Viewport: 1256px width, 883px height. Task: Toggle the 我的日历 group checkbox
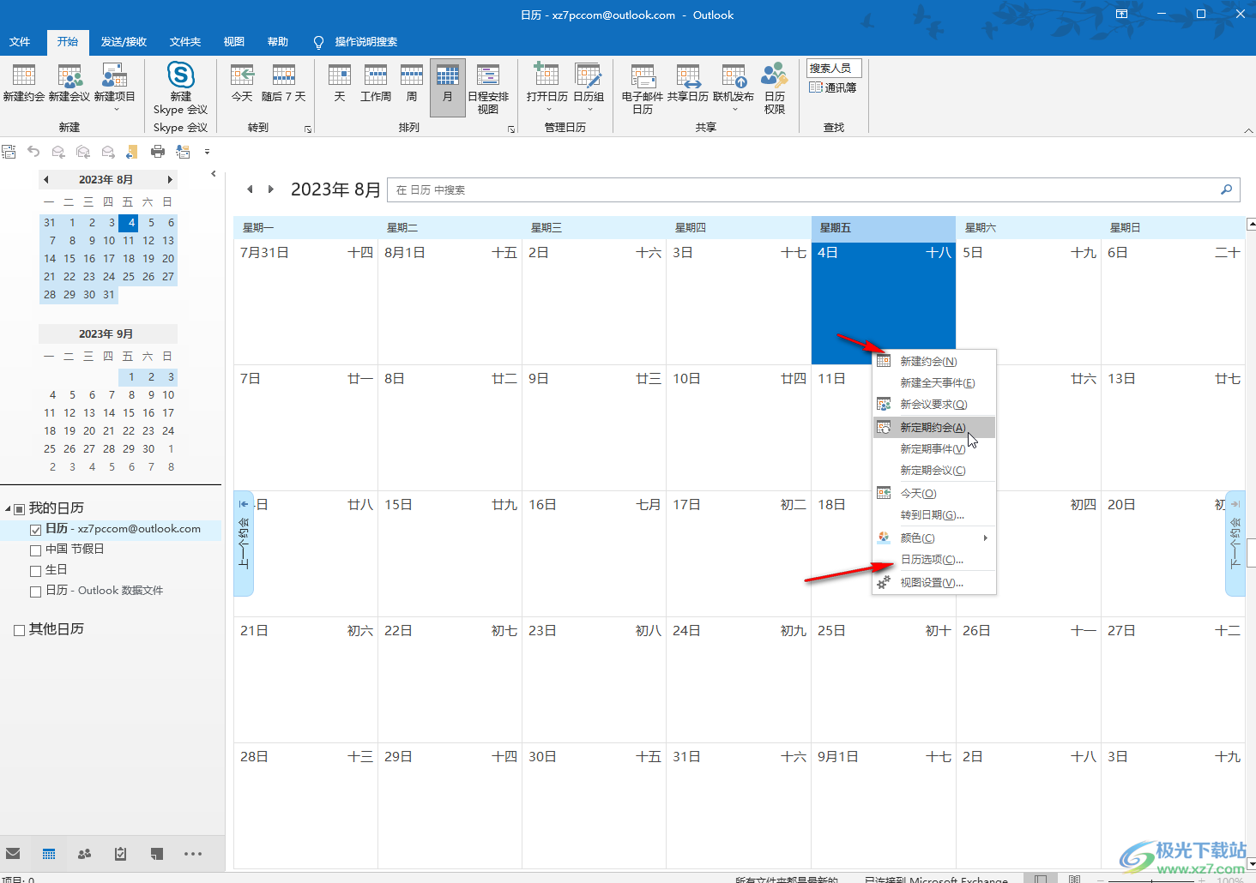pos(20,509)
